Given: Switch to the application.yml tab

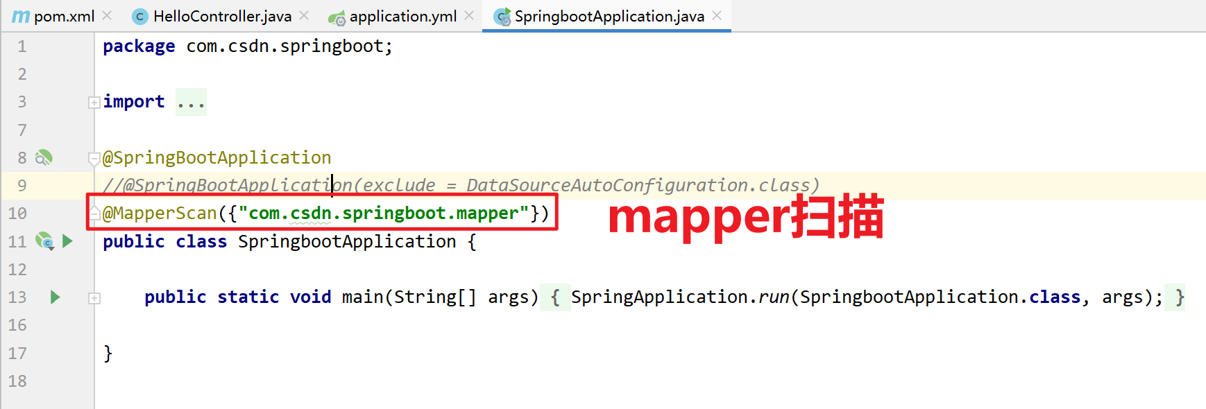Looking at the screenshot, I should pyautogui.click(x=402, y=16).
